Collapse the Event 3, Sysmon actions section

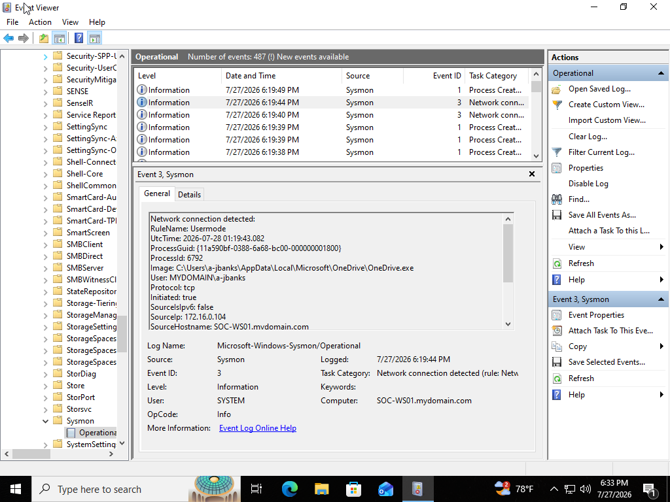pyautogui.click(x=661, y=299)
